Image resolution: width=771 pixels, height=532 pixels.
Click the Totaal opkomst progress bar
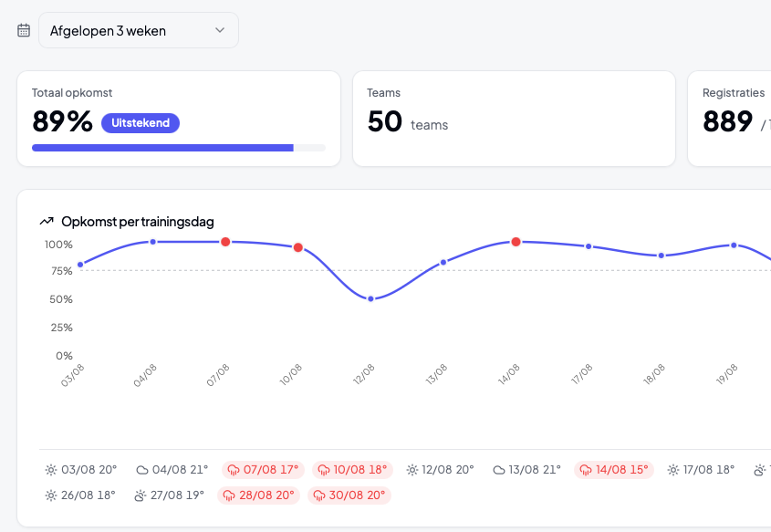click(x=179, y=148)
